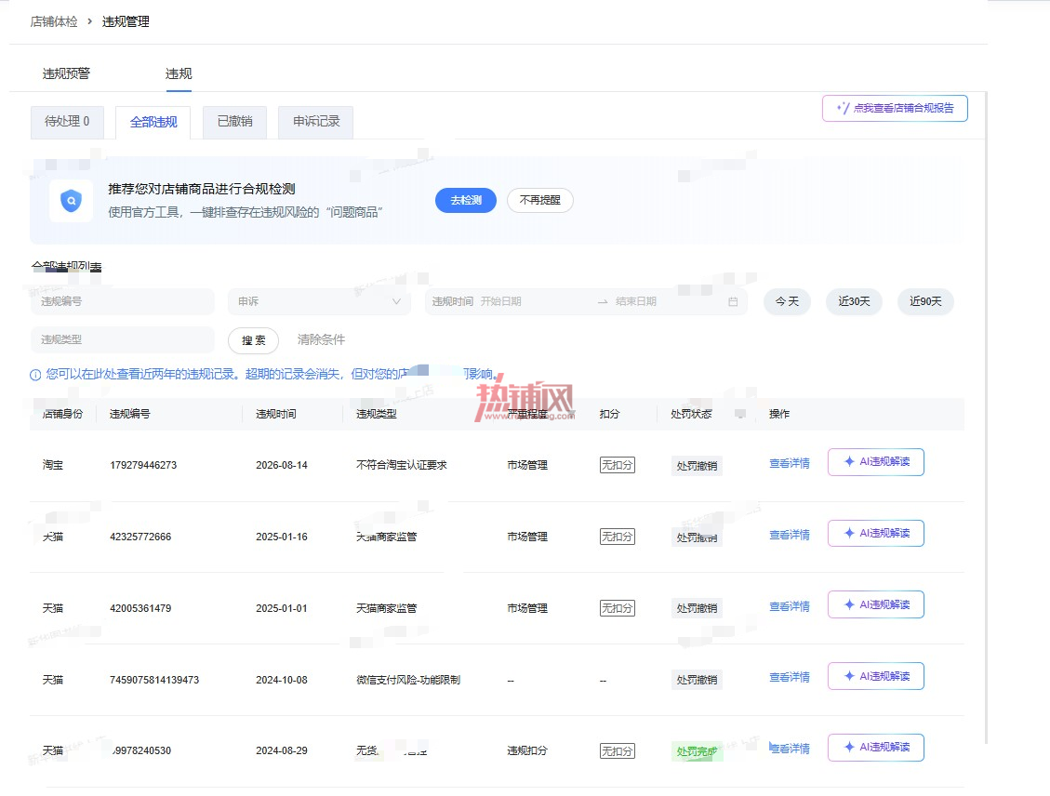
Task: Click 清除条件 link
Action: pos(321,340)
